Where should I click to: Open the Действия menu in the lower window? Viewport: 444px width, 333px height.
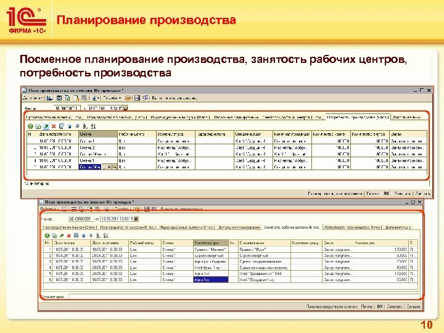pyautogui.click(x=49, y=209)
